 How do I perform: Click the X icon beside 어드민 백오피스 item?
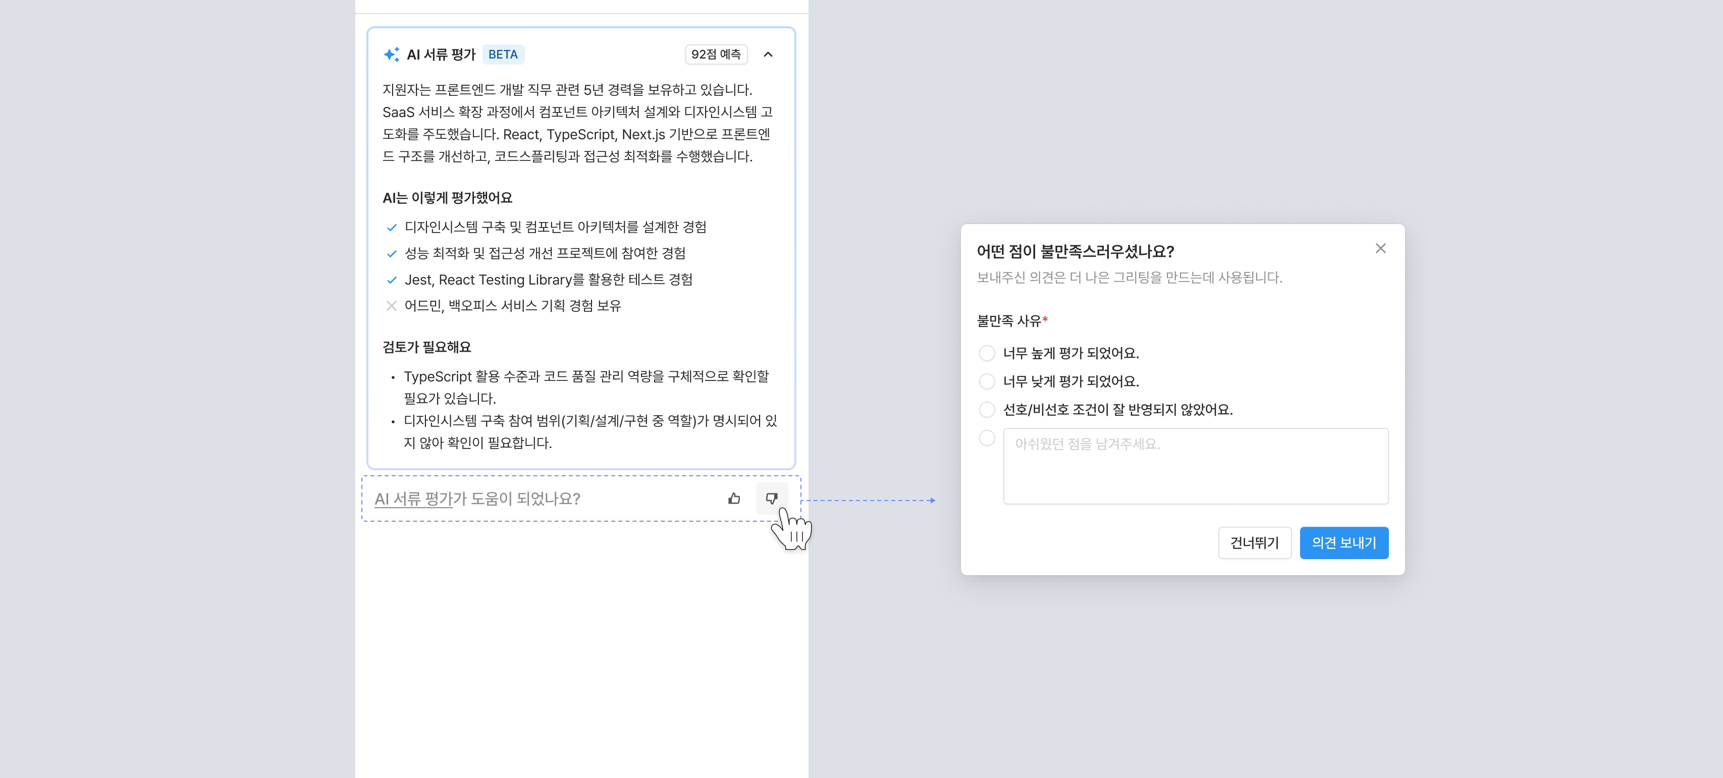(x=391, y=305)
